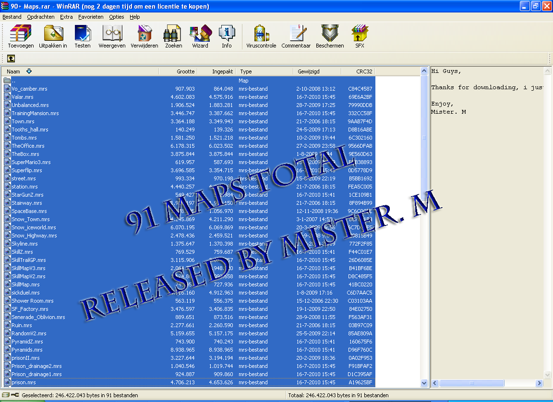Click the Verwijderen (delete) toolbar icon
The image size is (553, 402).
(x=144, y=33)
